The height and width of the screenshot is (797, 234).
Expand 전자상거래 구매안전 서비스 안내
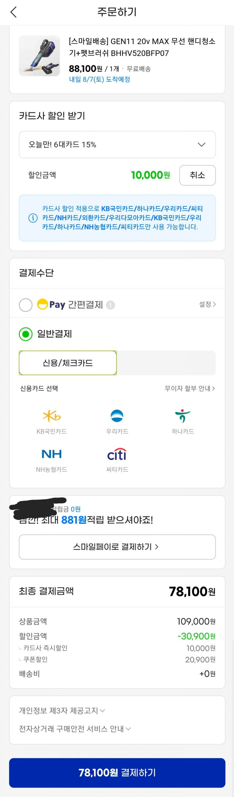[75, 729]
